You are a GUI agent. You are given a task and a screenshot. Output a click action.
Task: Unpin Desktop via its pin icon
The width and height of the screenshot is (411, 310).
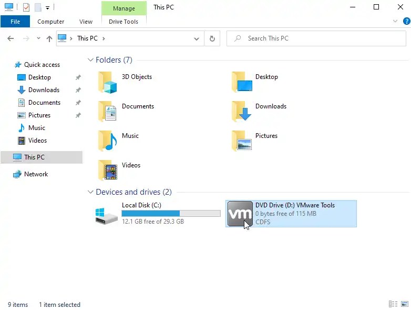(78, 77)
